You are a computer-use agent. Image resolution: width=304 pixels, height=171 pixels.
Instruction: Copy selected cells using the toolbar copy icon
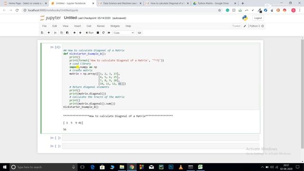(61, 33)
